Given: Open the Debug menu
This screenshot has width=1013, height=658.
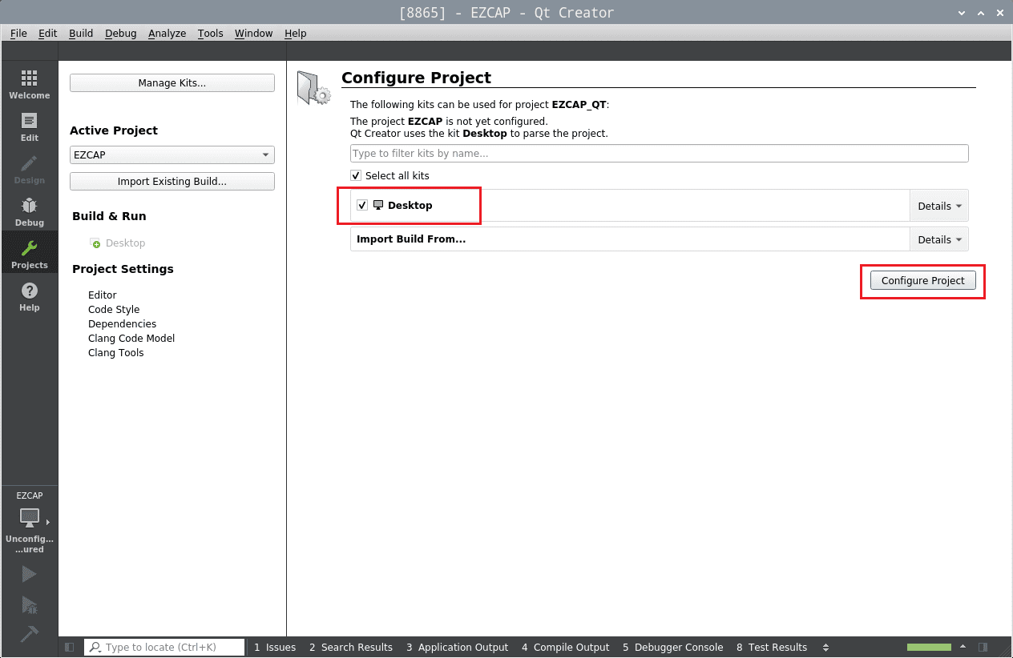Looking at the screenshot, I should 121,33.
